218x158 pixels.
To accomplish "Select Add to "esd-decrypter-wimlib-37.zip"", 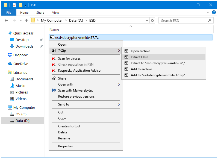I will click(164, 75).
